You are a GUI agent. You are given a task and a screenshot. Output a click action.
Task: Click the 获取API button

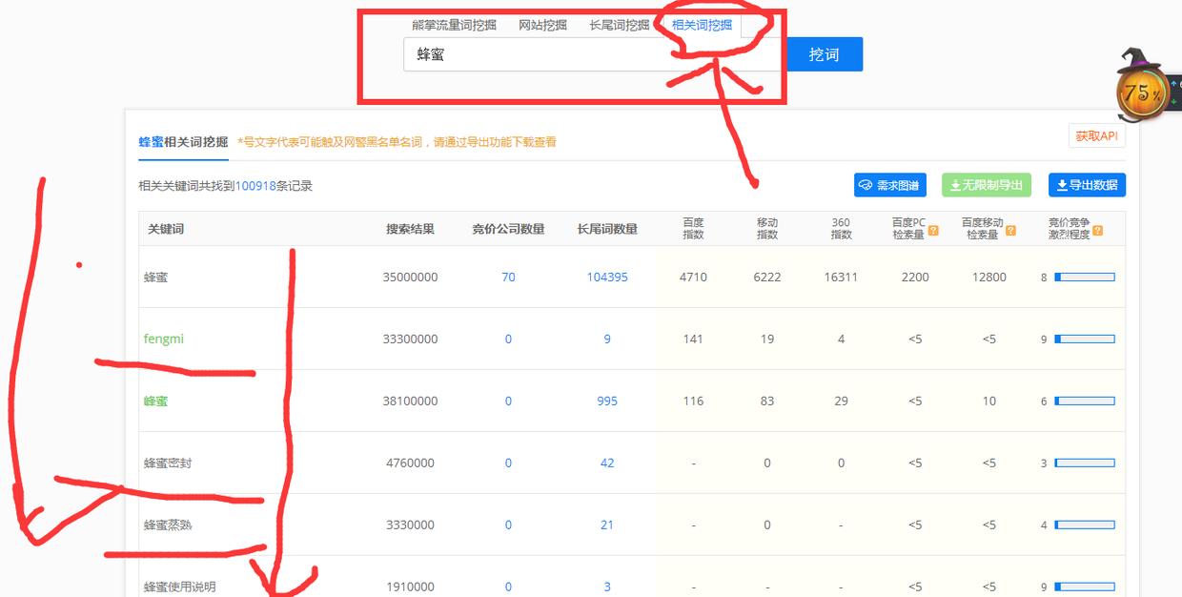[1098, 135]
